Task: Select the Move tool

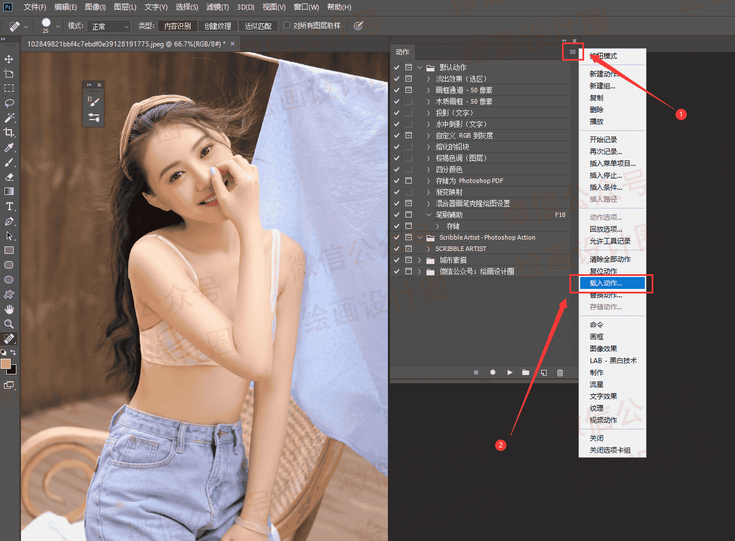Action: click(x=9, y=59)
